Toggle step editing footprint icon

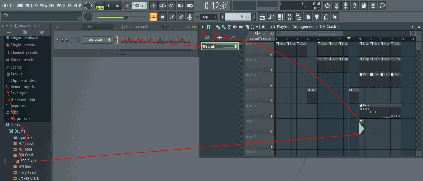click(x=172, y=17)
